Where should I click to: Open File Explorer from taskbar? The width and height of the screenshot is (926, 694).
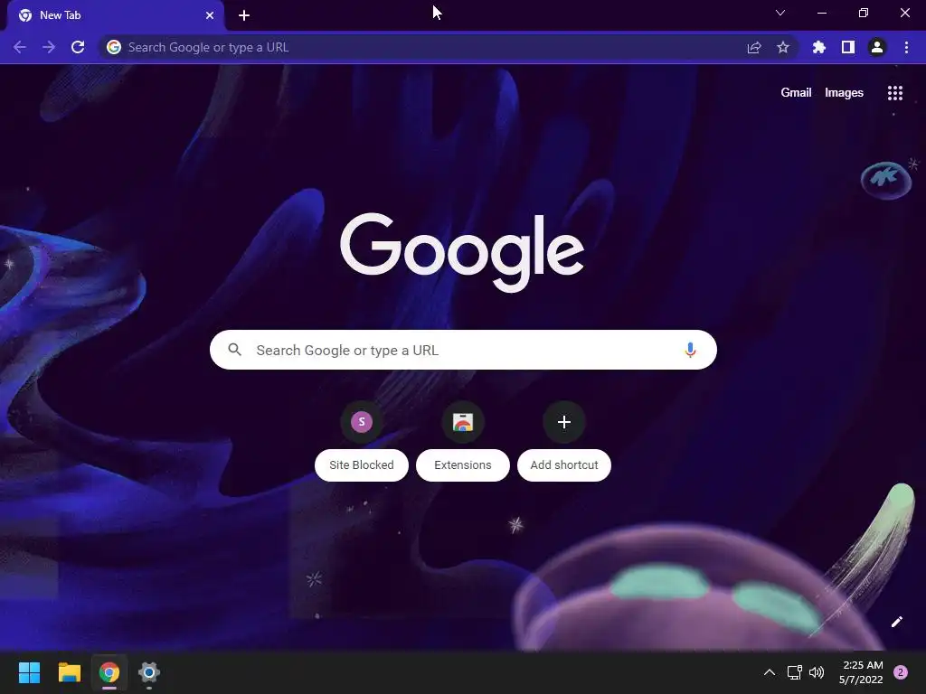tap(69, 672)
